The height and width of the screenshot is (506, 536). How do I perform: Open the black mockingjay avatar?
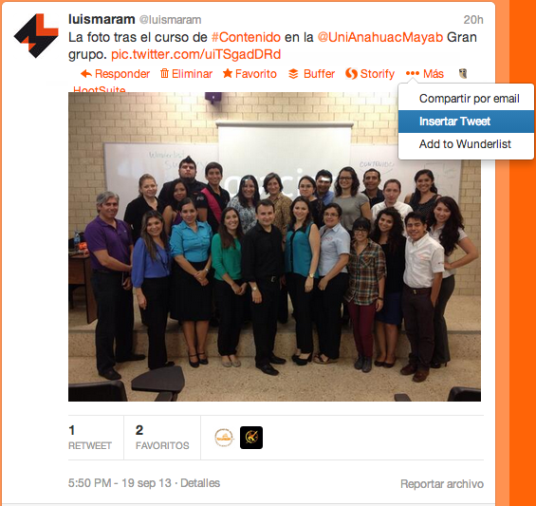tap(251, 438)
